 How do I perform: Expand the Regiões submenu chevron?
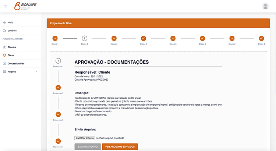point(37,72)
